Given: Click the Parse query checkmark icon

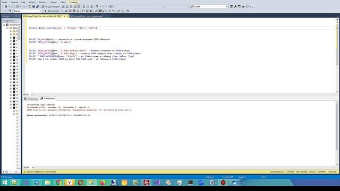Looking at the screenshot, I should 66,11.
